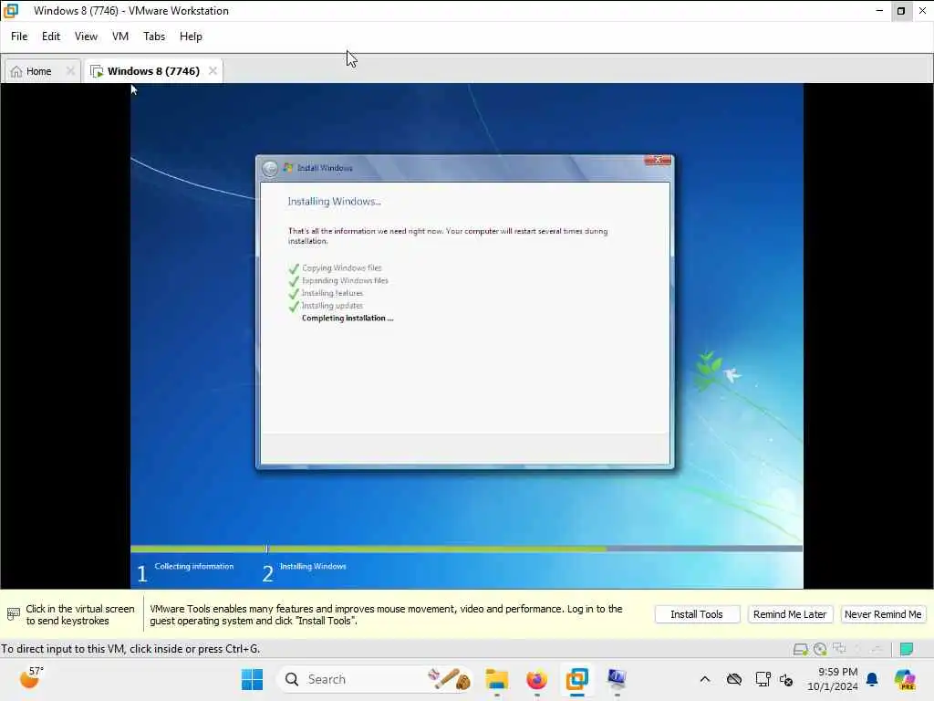
Task: Click the installation progress bar
Action: [x=466, y=549]
